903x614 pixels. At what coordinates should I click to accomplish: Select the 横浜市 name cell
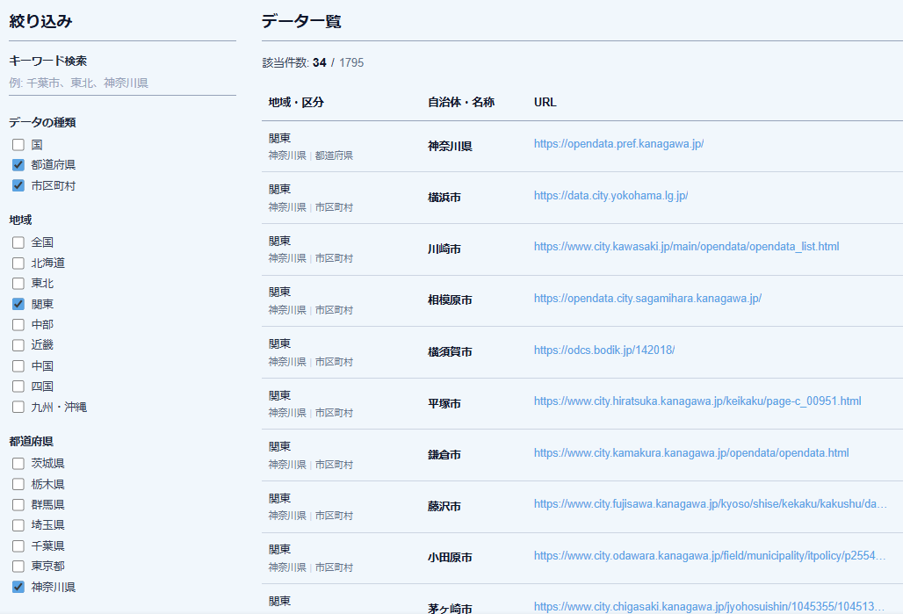(x=444, y=198)
